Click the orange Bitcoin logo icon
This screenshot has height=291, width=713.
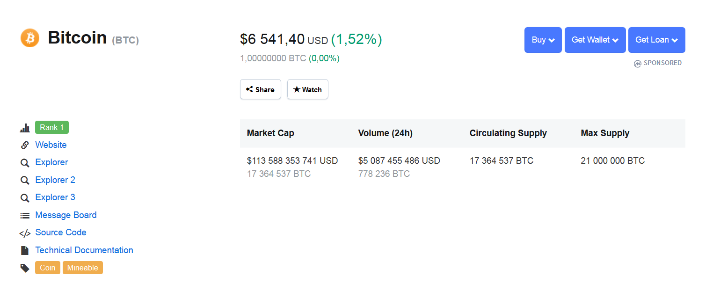(x=30, y=37)
